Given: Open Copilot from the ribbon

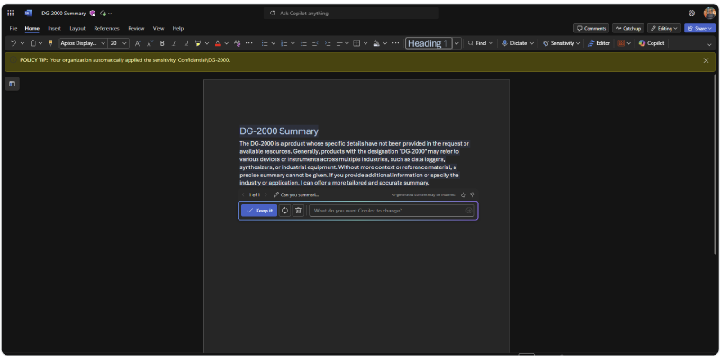Looking at the screenshot, I should pos(652,43).
